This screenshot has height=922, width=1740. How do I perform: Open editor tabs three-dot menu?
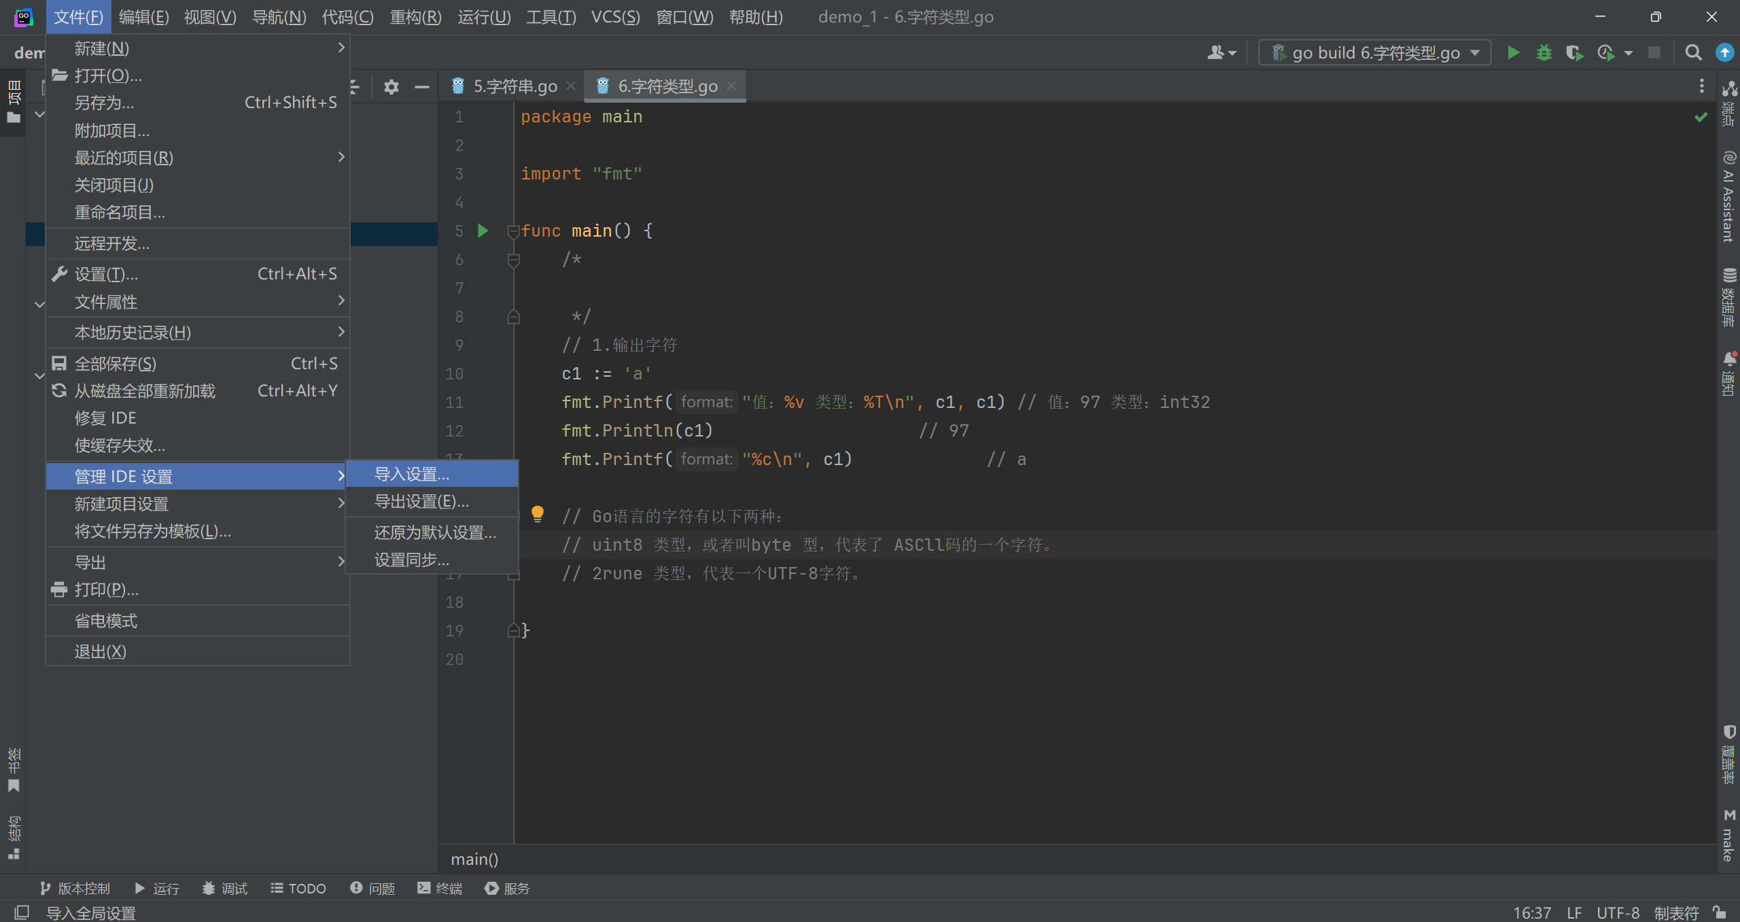1701,86
